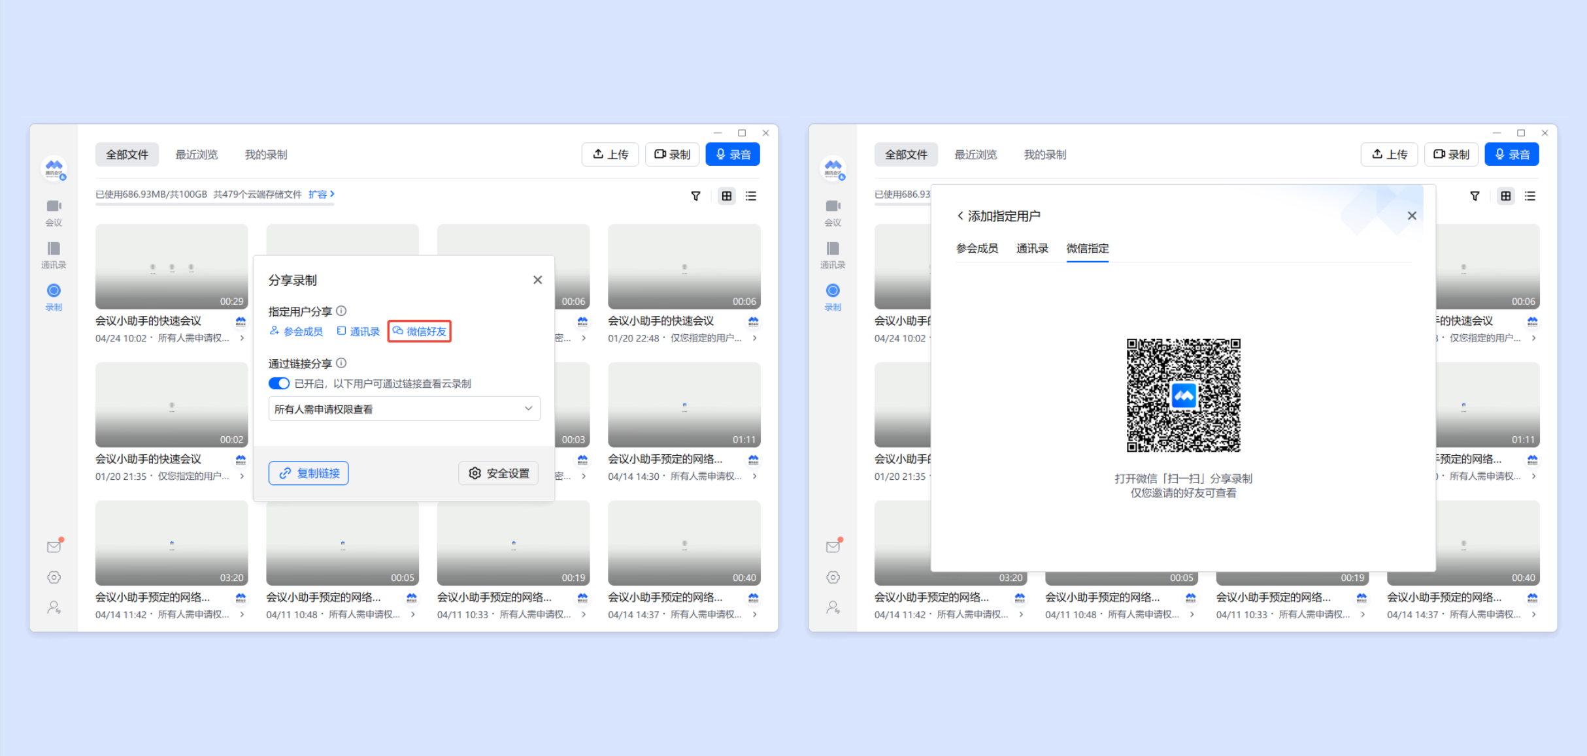Viewport: 1587px width, 756px height.
Task: Click storage usage progress bar in left window
Action: coord(215,204)
